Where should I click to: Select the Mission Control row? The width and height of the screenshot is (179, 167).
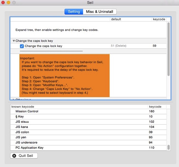pyautogui.click(x=88, y=111)
